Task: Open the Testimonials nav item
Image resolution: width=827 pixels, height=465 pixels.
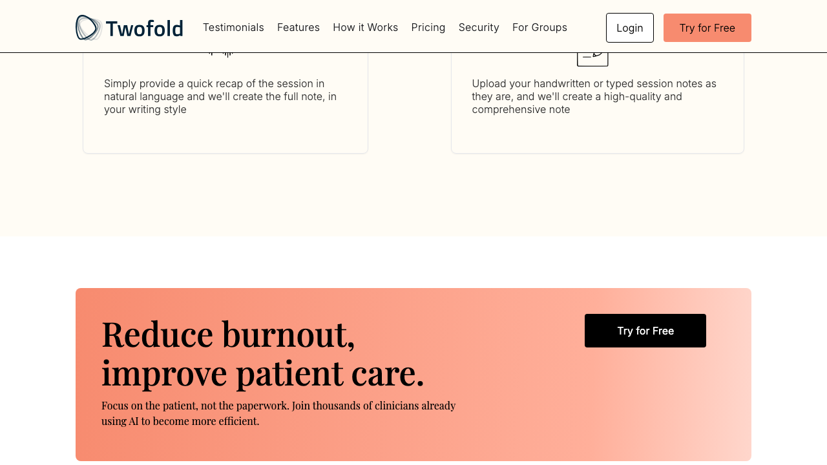Action: 233,27
